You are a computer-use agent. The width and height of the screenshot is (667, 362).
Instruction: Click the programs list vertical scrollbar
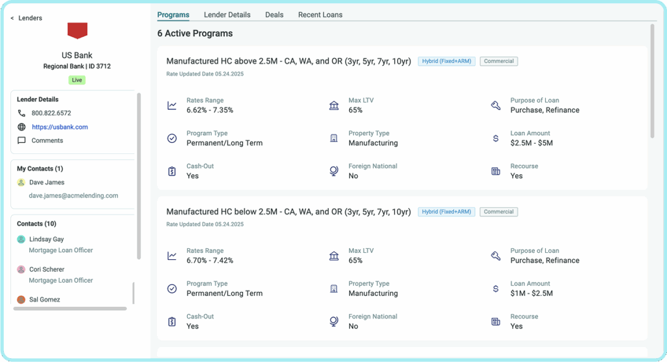[653, 81]
